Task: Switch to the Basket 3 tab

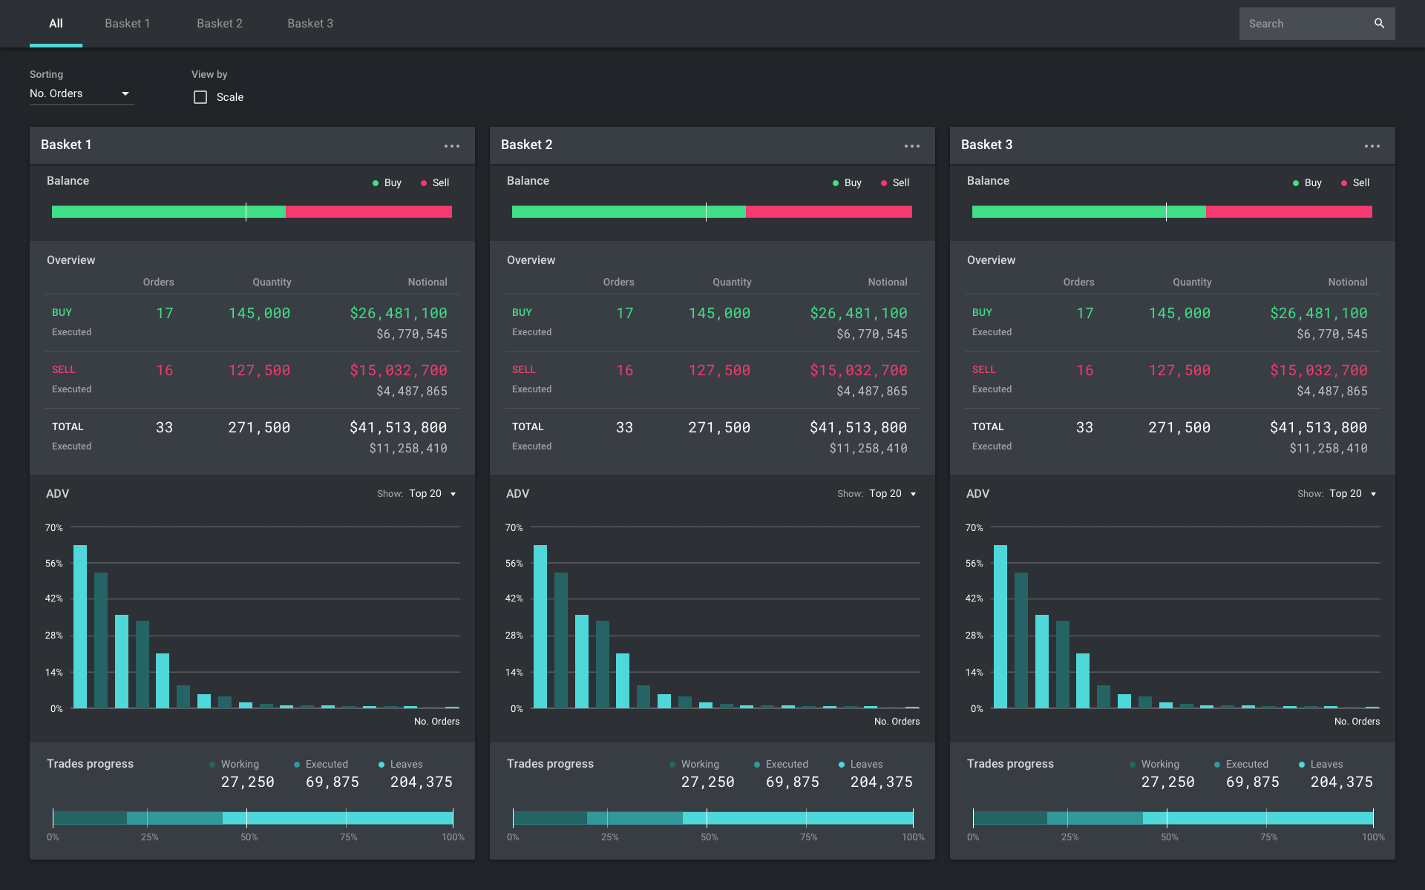Action: click(310, 24)
